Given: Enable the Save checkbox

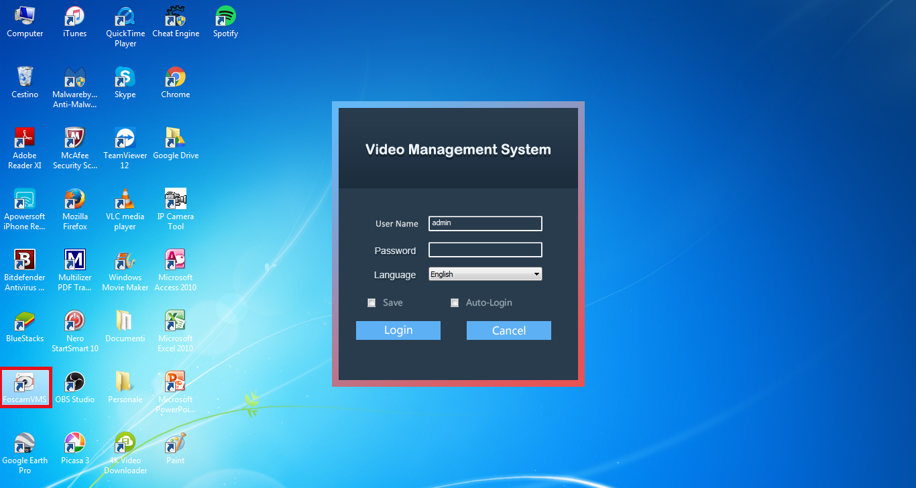Looking at the screenshot, I should pyautogui.click(x=371, y=303).
